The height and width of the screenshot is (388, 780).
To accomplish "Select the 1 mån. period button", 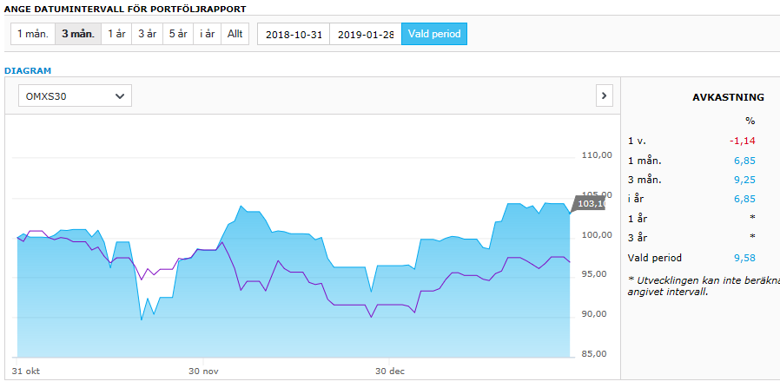I will pos(33,35).
